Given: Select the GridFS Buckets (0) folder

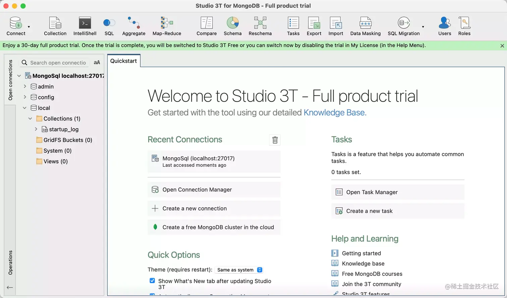Looking at the screenshot, I should tap(64, 140).
